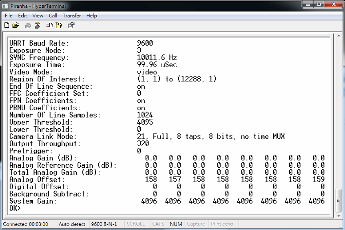Click the 'Connected 00:03:00' status entry
345x230 pixels.
pos(26,224)
